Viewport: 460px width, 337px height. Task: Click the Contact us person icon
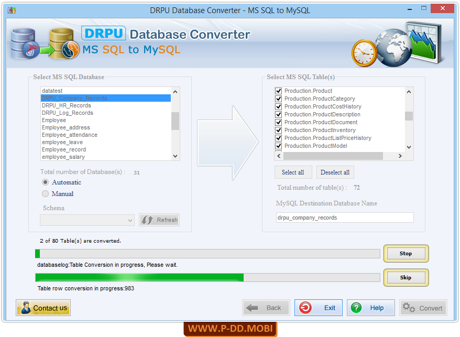click(x=26, y=308)
